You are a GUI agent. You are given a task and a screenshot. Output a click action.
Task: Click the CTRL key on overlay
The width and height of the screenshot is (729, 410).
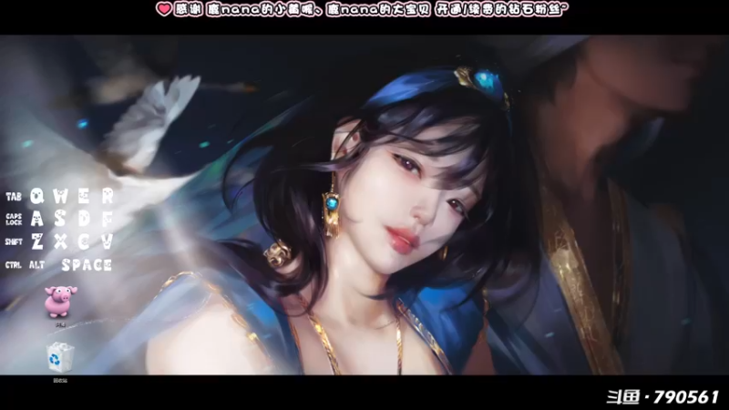click(x=14, y=265)
